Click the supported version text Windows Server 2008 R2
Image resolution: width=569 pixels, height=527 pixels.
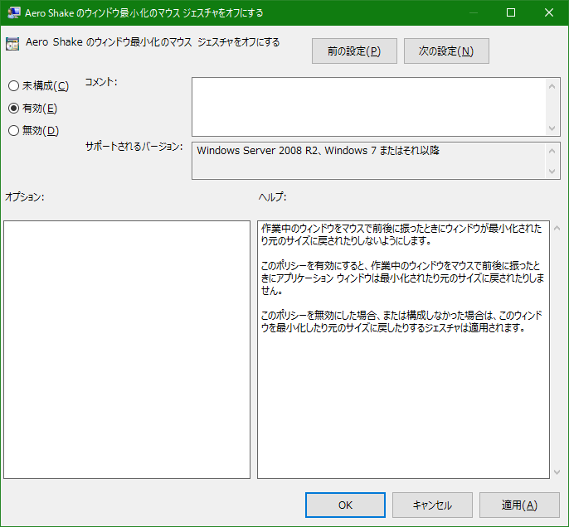[x=319, y=151]
